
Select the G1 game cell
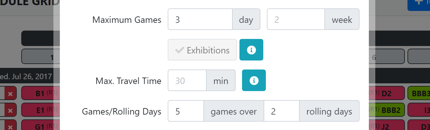[40, 126]
